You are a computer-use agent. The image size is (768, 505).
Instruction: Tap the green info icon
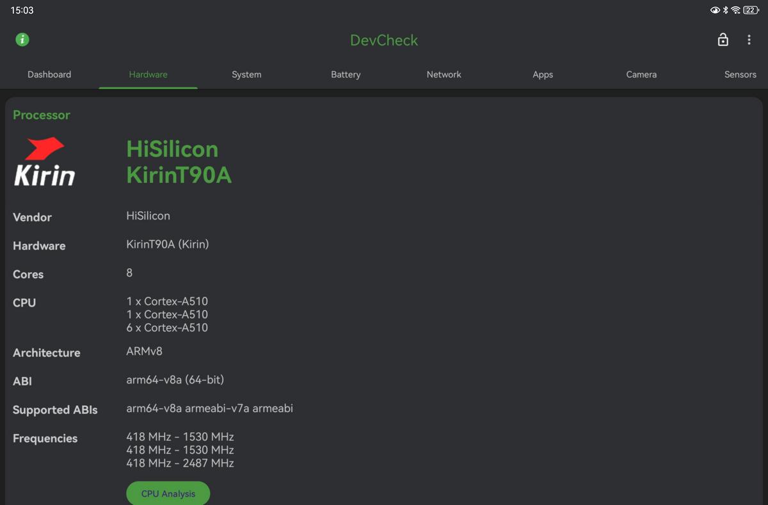coord(22,40)
